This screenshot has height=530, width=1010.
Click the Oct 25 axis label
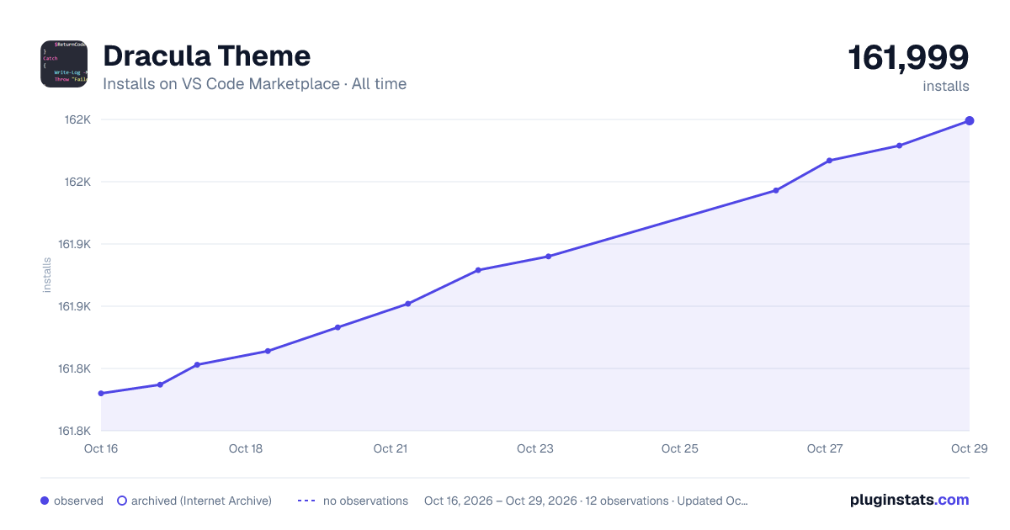point(680,448)
